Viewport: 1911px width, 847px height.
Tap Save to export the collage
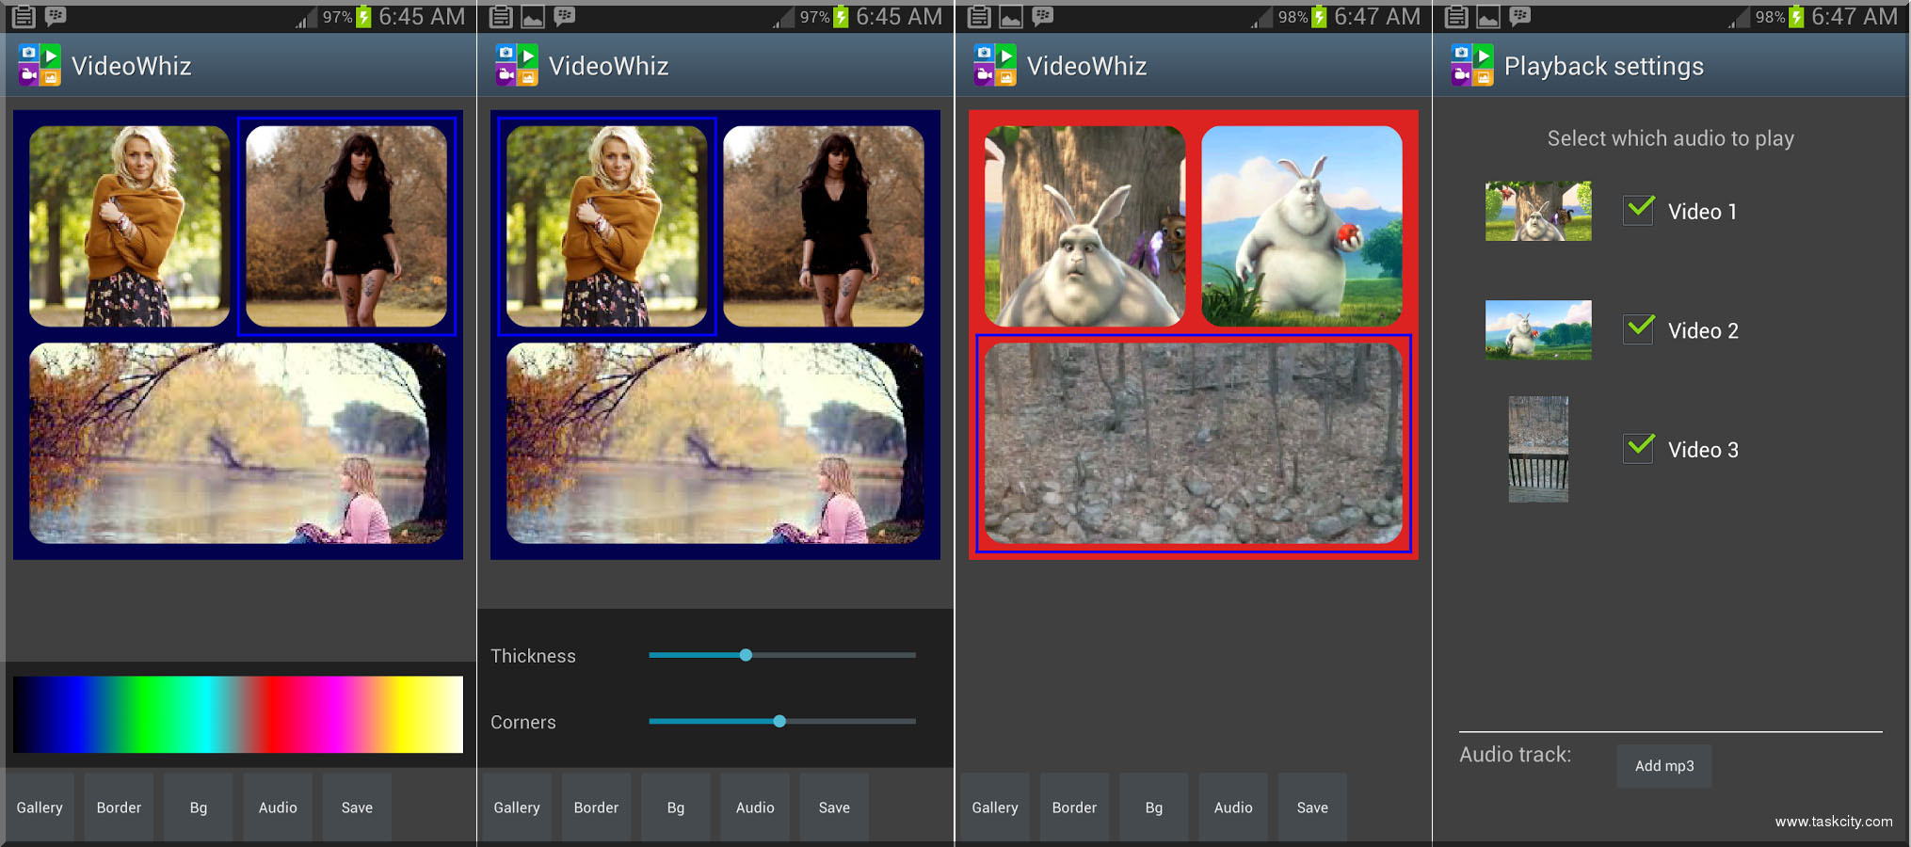(357, 807)
